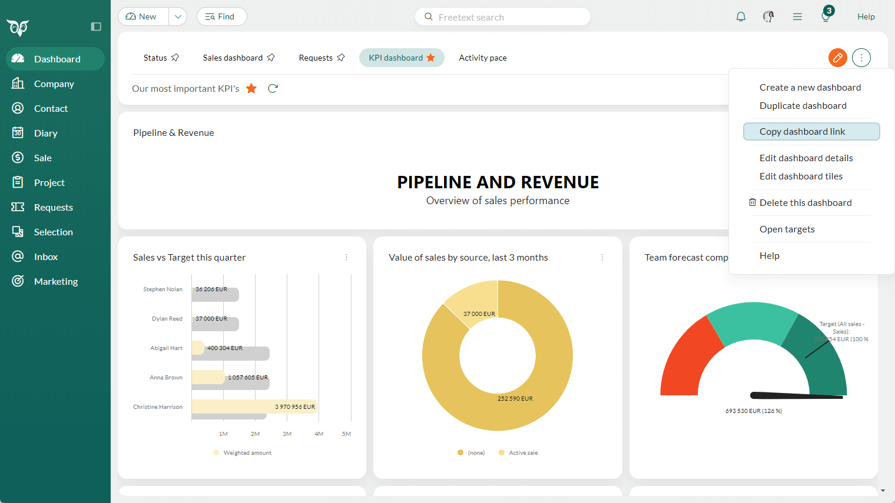
Task: Click the Weighted amount legend color dot
Action: point(215,452)
